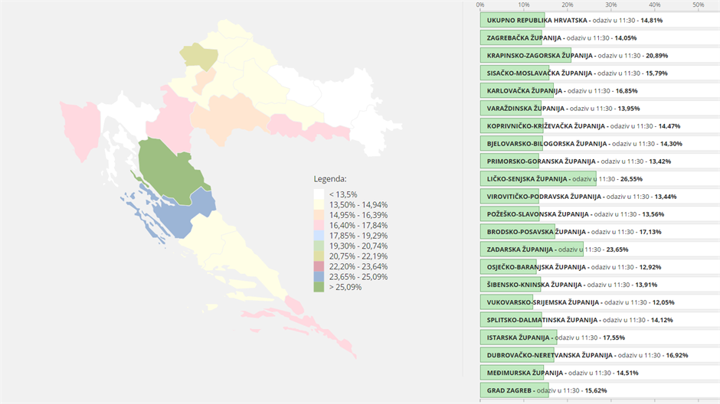
Task: Select the Grad Zagreb turnout bar
Action: [514, 390]
